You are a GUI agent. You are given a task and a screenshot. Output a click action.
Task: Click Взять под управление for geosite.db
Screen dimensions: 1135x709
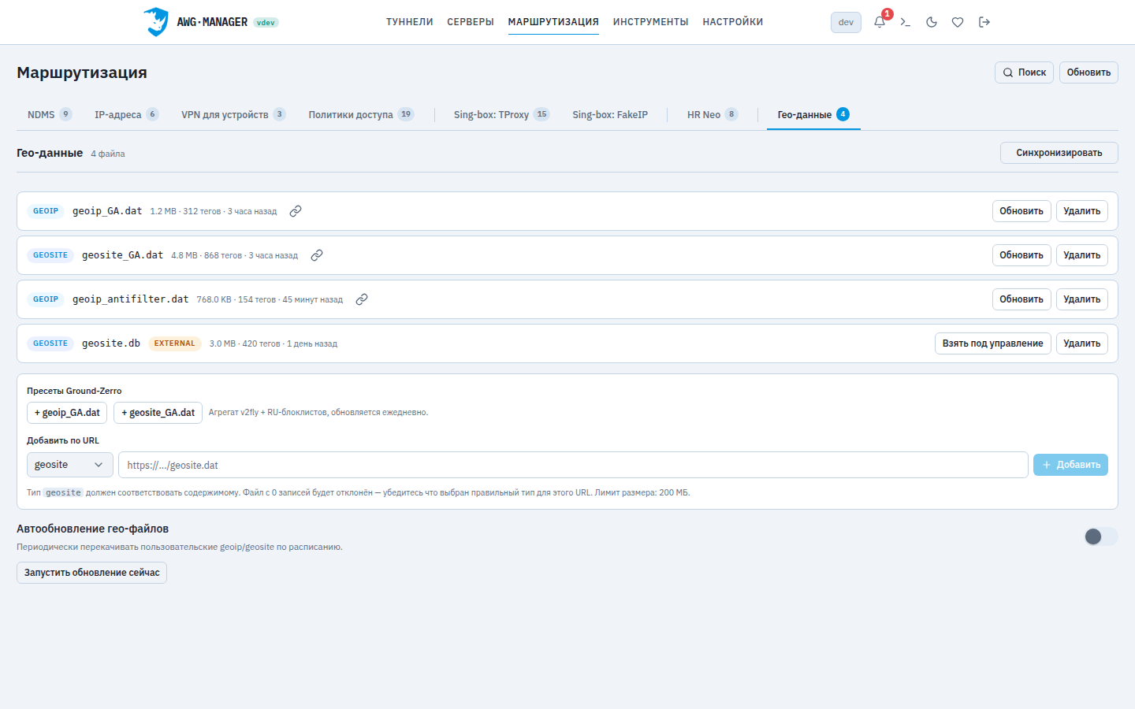tap(993, 343)
